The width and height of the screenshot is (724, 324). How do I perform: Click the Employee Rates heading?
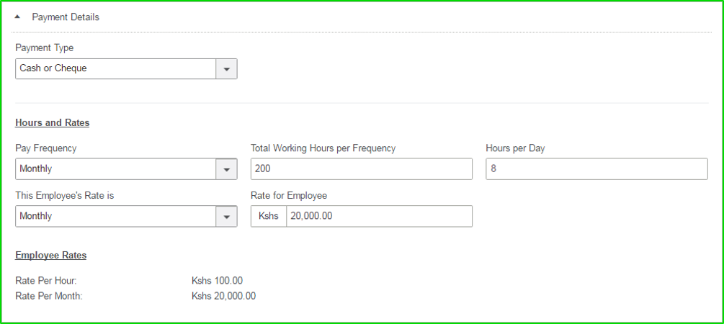[51, 255]
